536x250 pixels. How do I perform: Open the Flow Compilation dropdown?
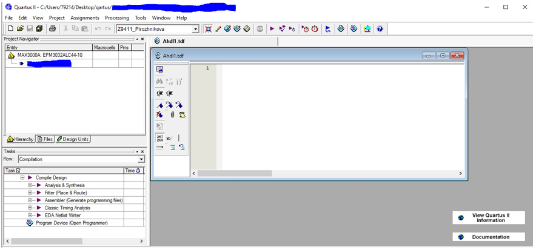tap(141, 159)
